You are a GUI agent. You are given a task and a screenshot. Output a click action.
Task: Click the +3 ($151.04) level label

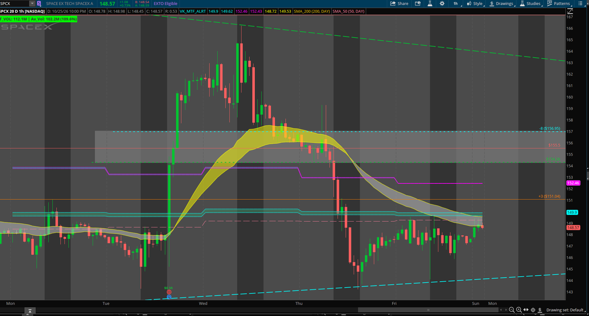[549, 196]
